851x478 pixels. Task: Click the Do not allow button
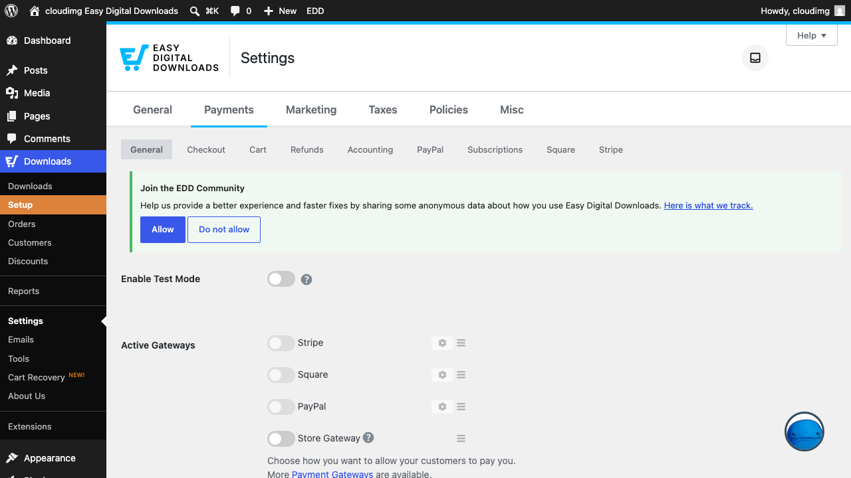pyautogui.click(x=224, y=230)
